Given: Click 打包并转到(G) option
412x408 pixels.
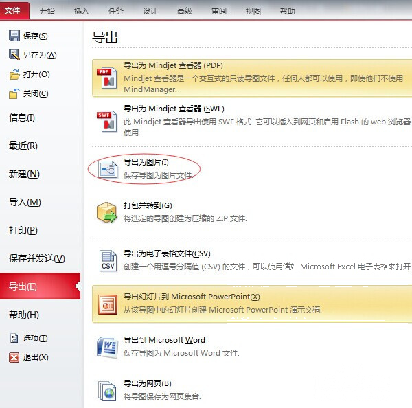Looking at the screenshot, I should 148,205.
